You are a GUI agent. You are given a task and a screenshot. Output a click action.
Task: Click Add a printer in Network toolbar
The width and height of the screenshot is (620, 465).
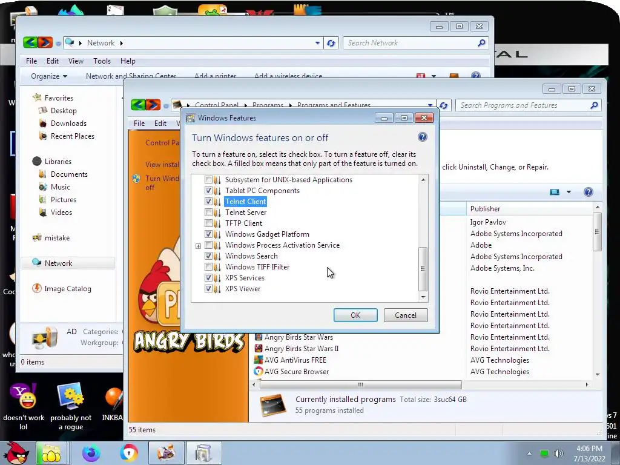click(x=215, y=76)
